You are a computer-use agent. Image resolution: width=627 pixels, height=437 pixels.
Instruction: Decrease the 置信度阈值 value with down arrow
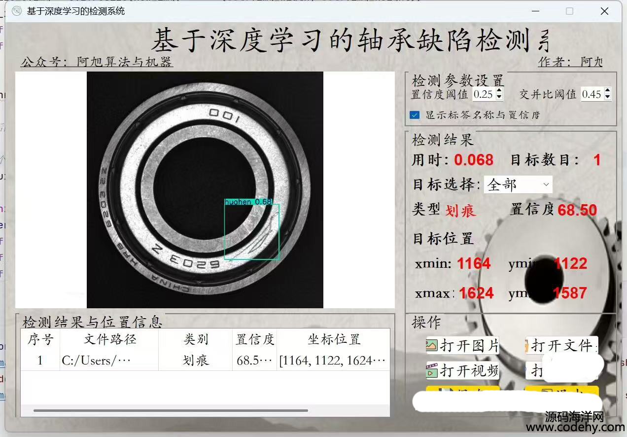499,97
